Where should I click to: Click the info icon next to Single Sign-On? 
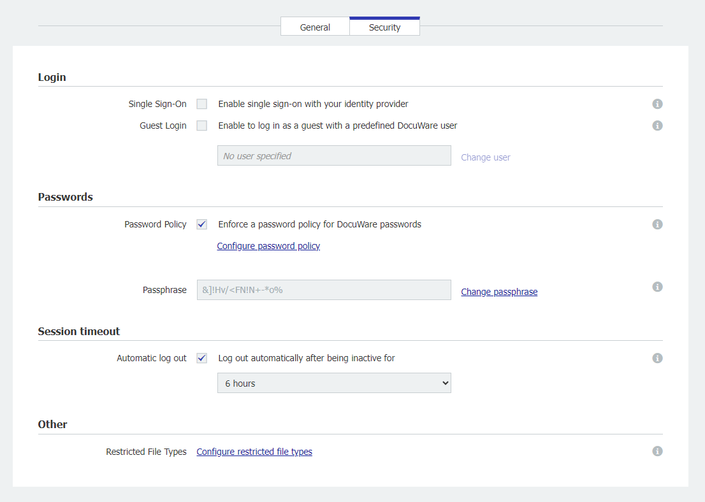[657, 104]
